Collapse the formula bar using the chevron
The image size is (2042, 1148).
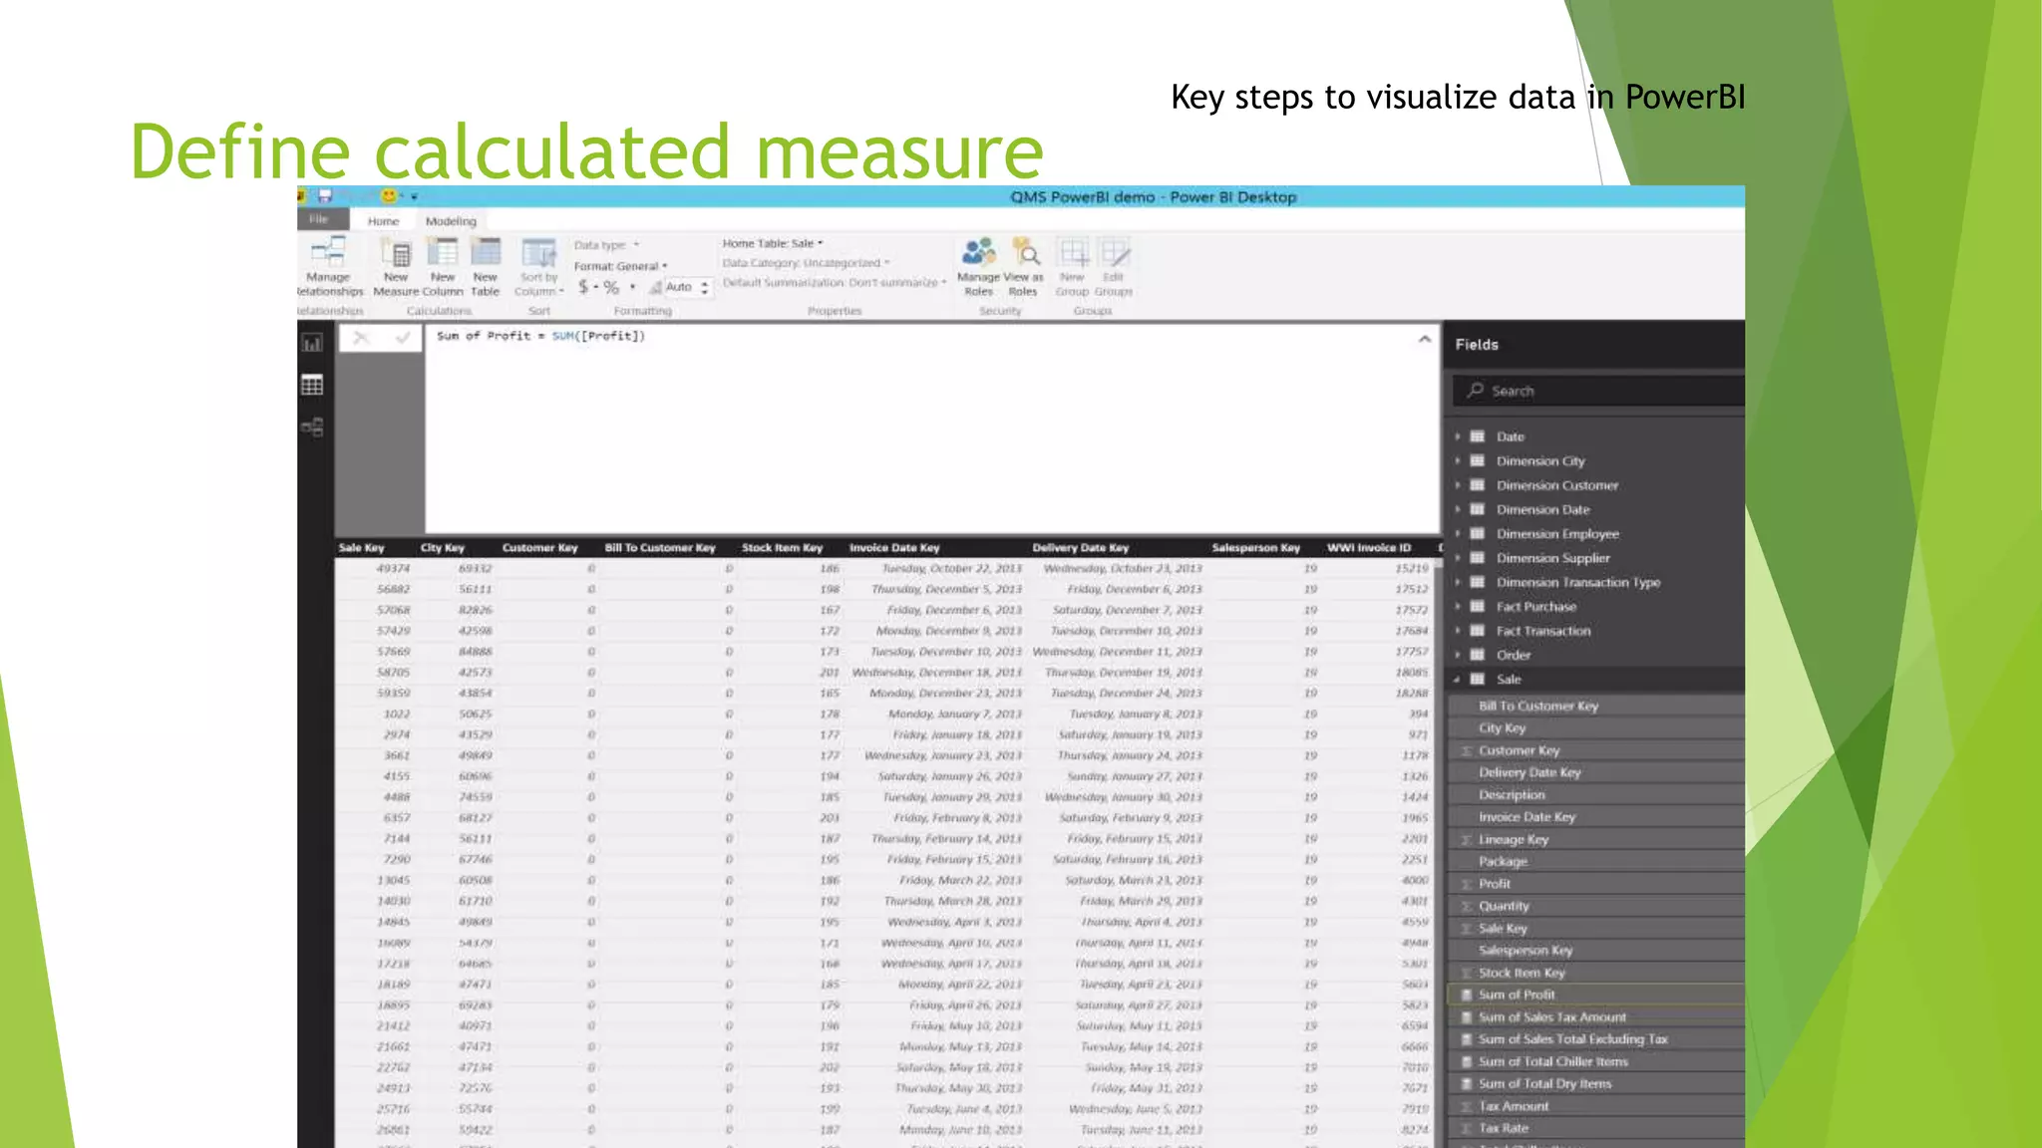[x=1425, y=339]
